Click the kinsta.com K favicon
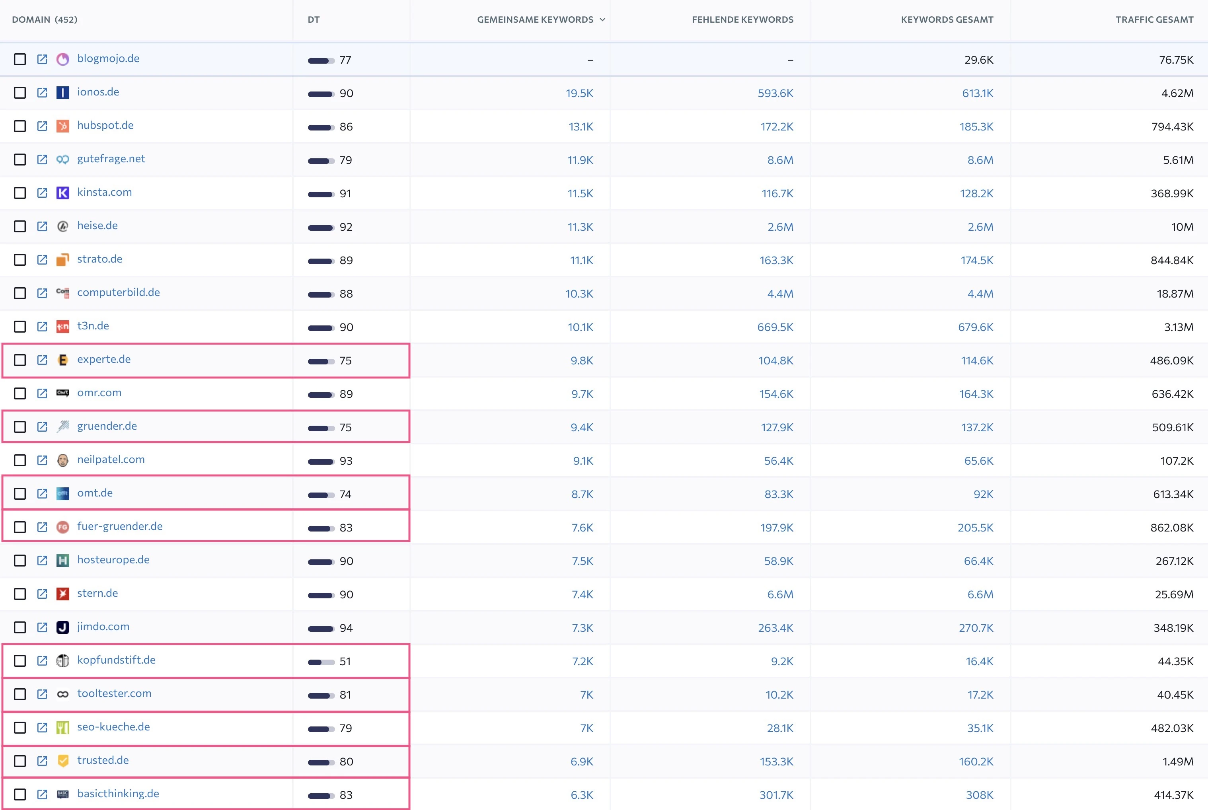Screen dimensions: 1208x810 click(62, 193)
